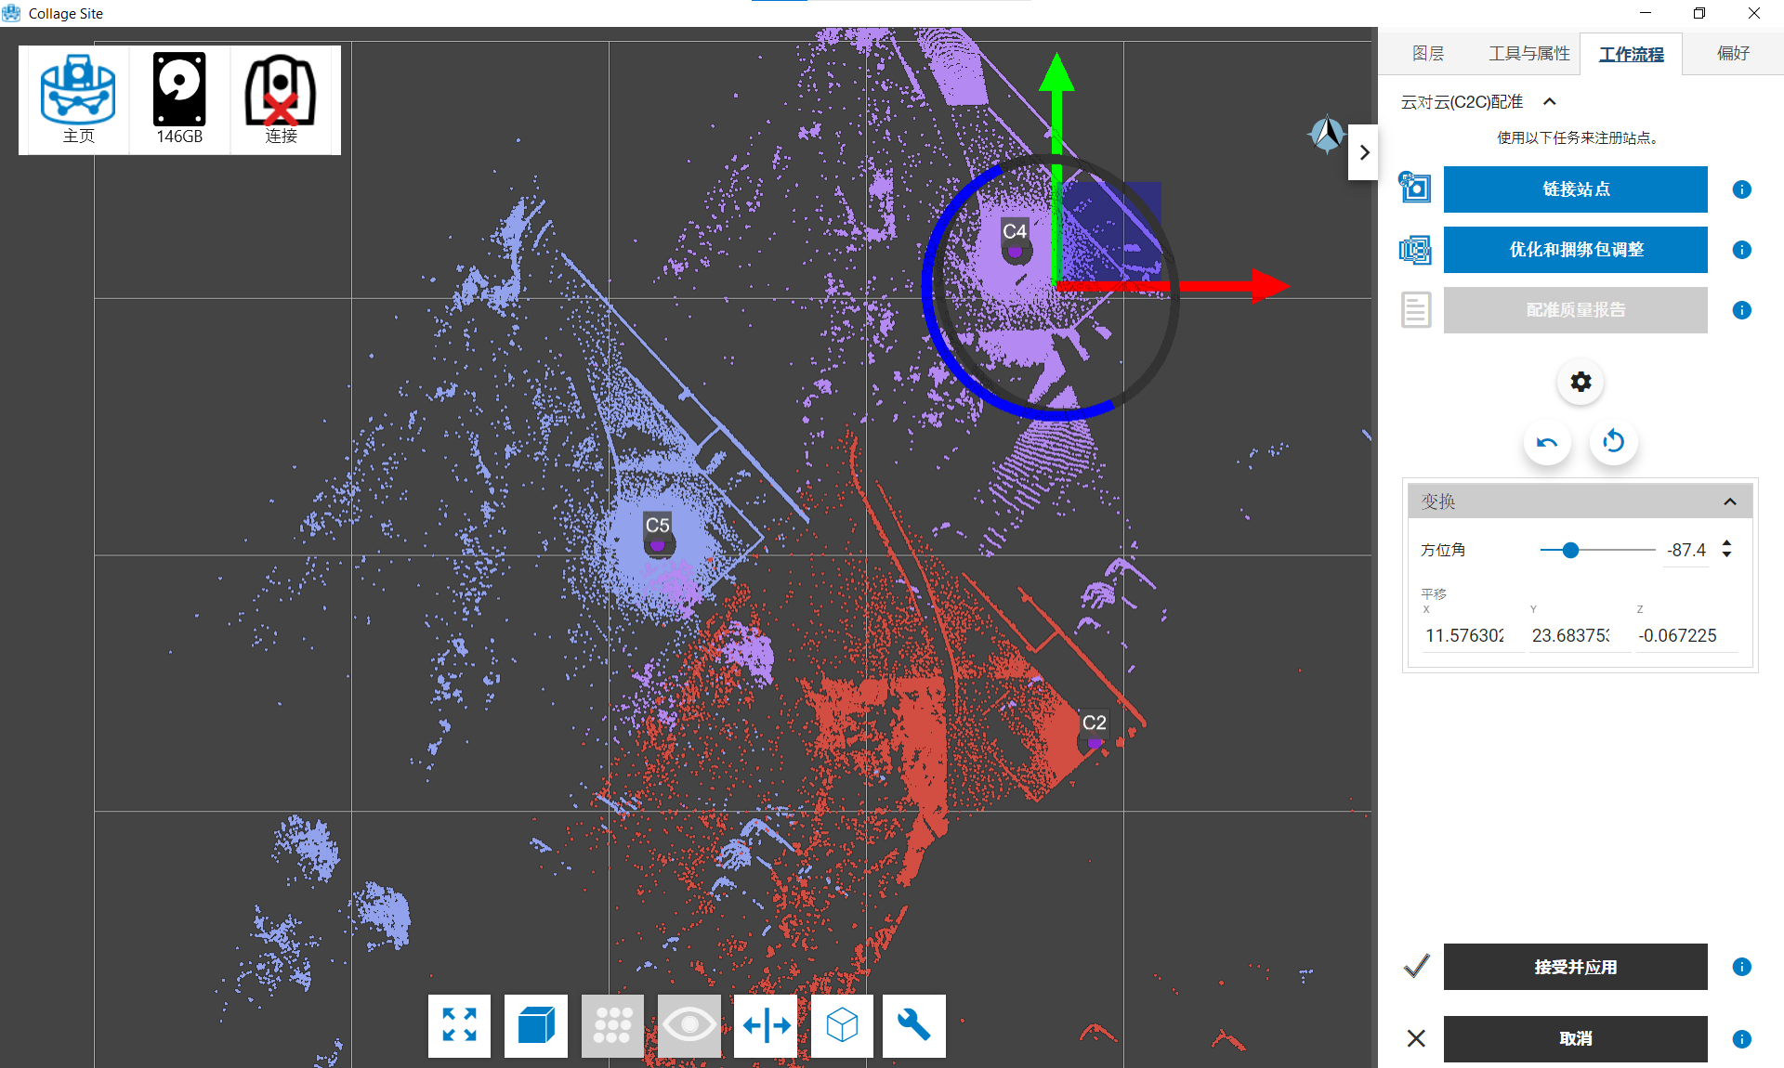Click the horizontal measure arrows icon
Viewport: 1784px width, 1068px height.
766,1025
